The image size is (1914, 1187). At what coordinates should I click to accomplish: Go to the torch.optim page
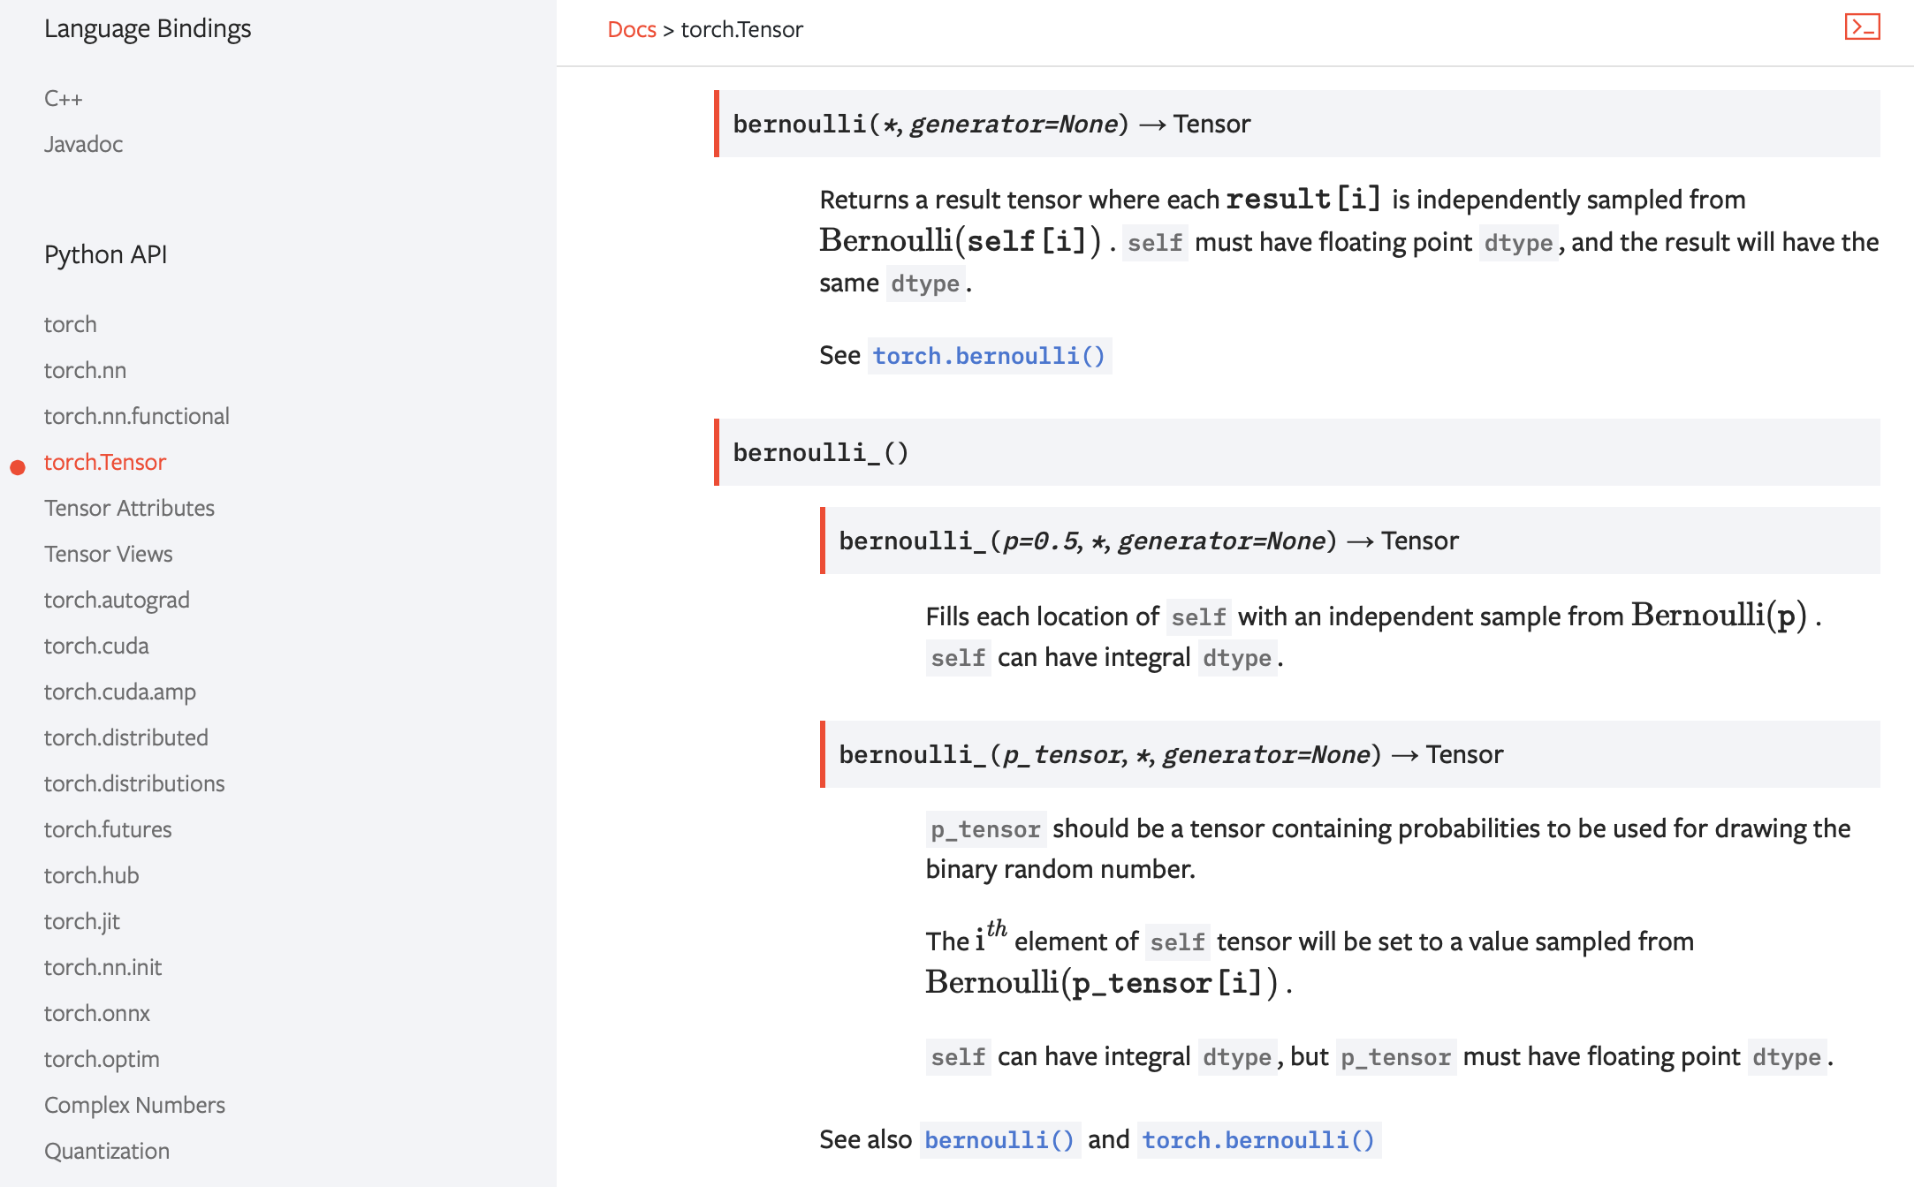pos(102,1059)
